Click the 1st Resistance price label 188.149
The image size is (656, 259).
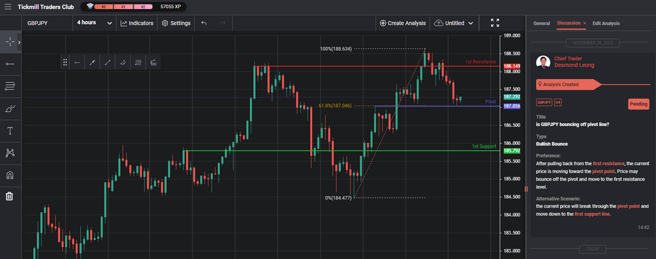512,66
